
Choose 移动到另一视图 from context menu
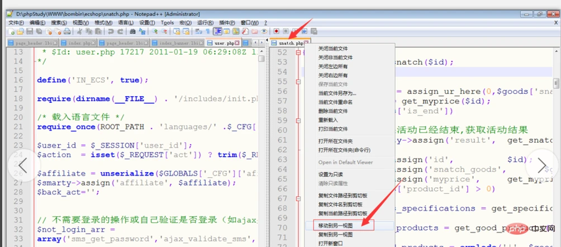point(336,226)
